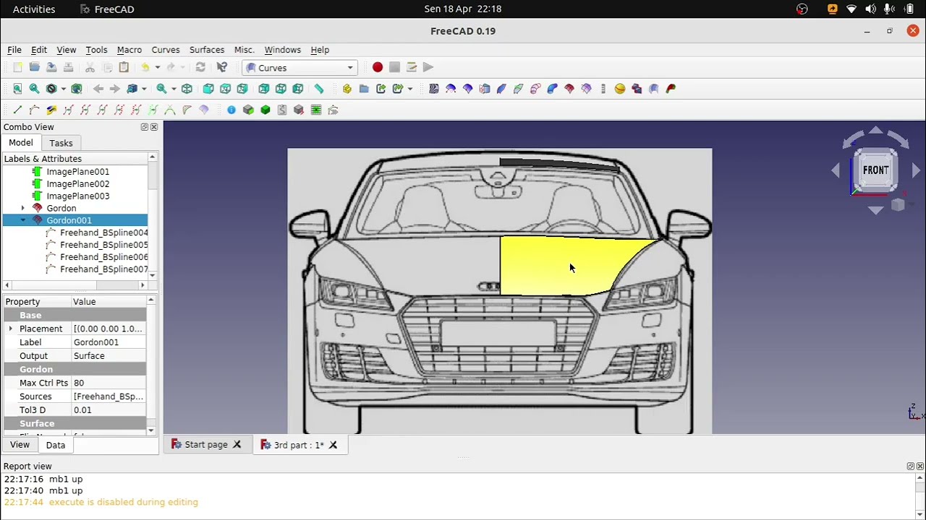Screen dimensions: 926x520
Task: Open the Curves workbench dropdown
Action: pos(300,68)
